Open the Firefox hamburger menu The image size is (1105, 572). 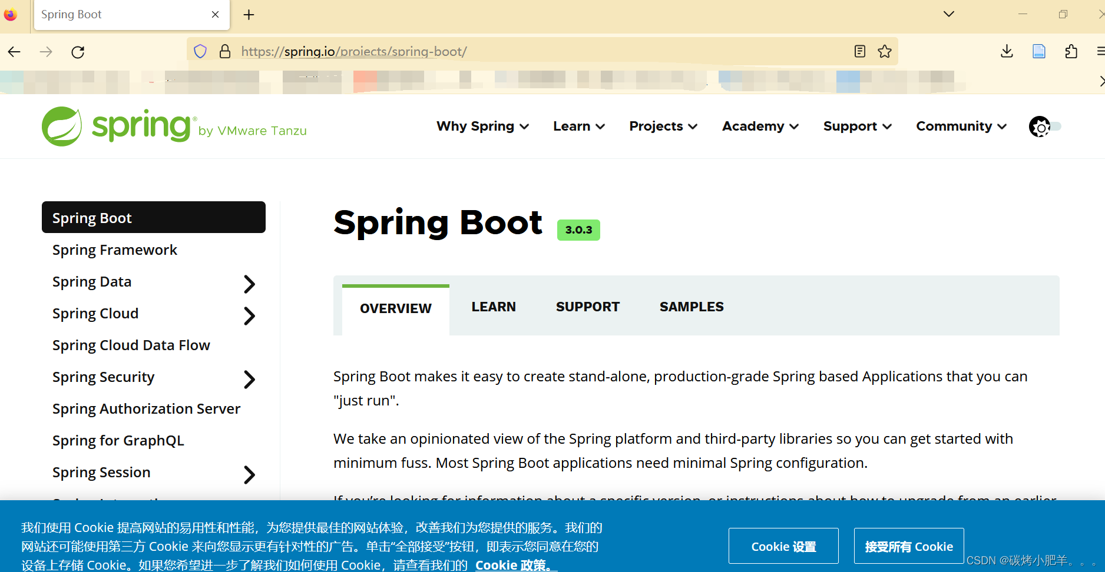pos(1100,52)
